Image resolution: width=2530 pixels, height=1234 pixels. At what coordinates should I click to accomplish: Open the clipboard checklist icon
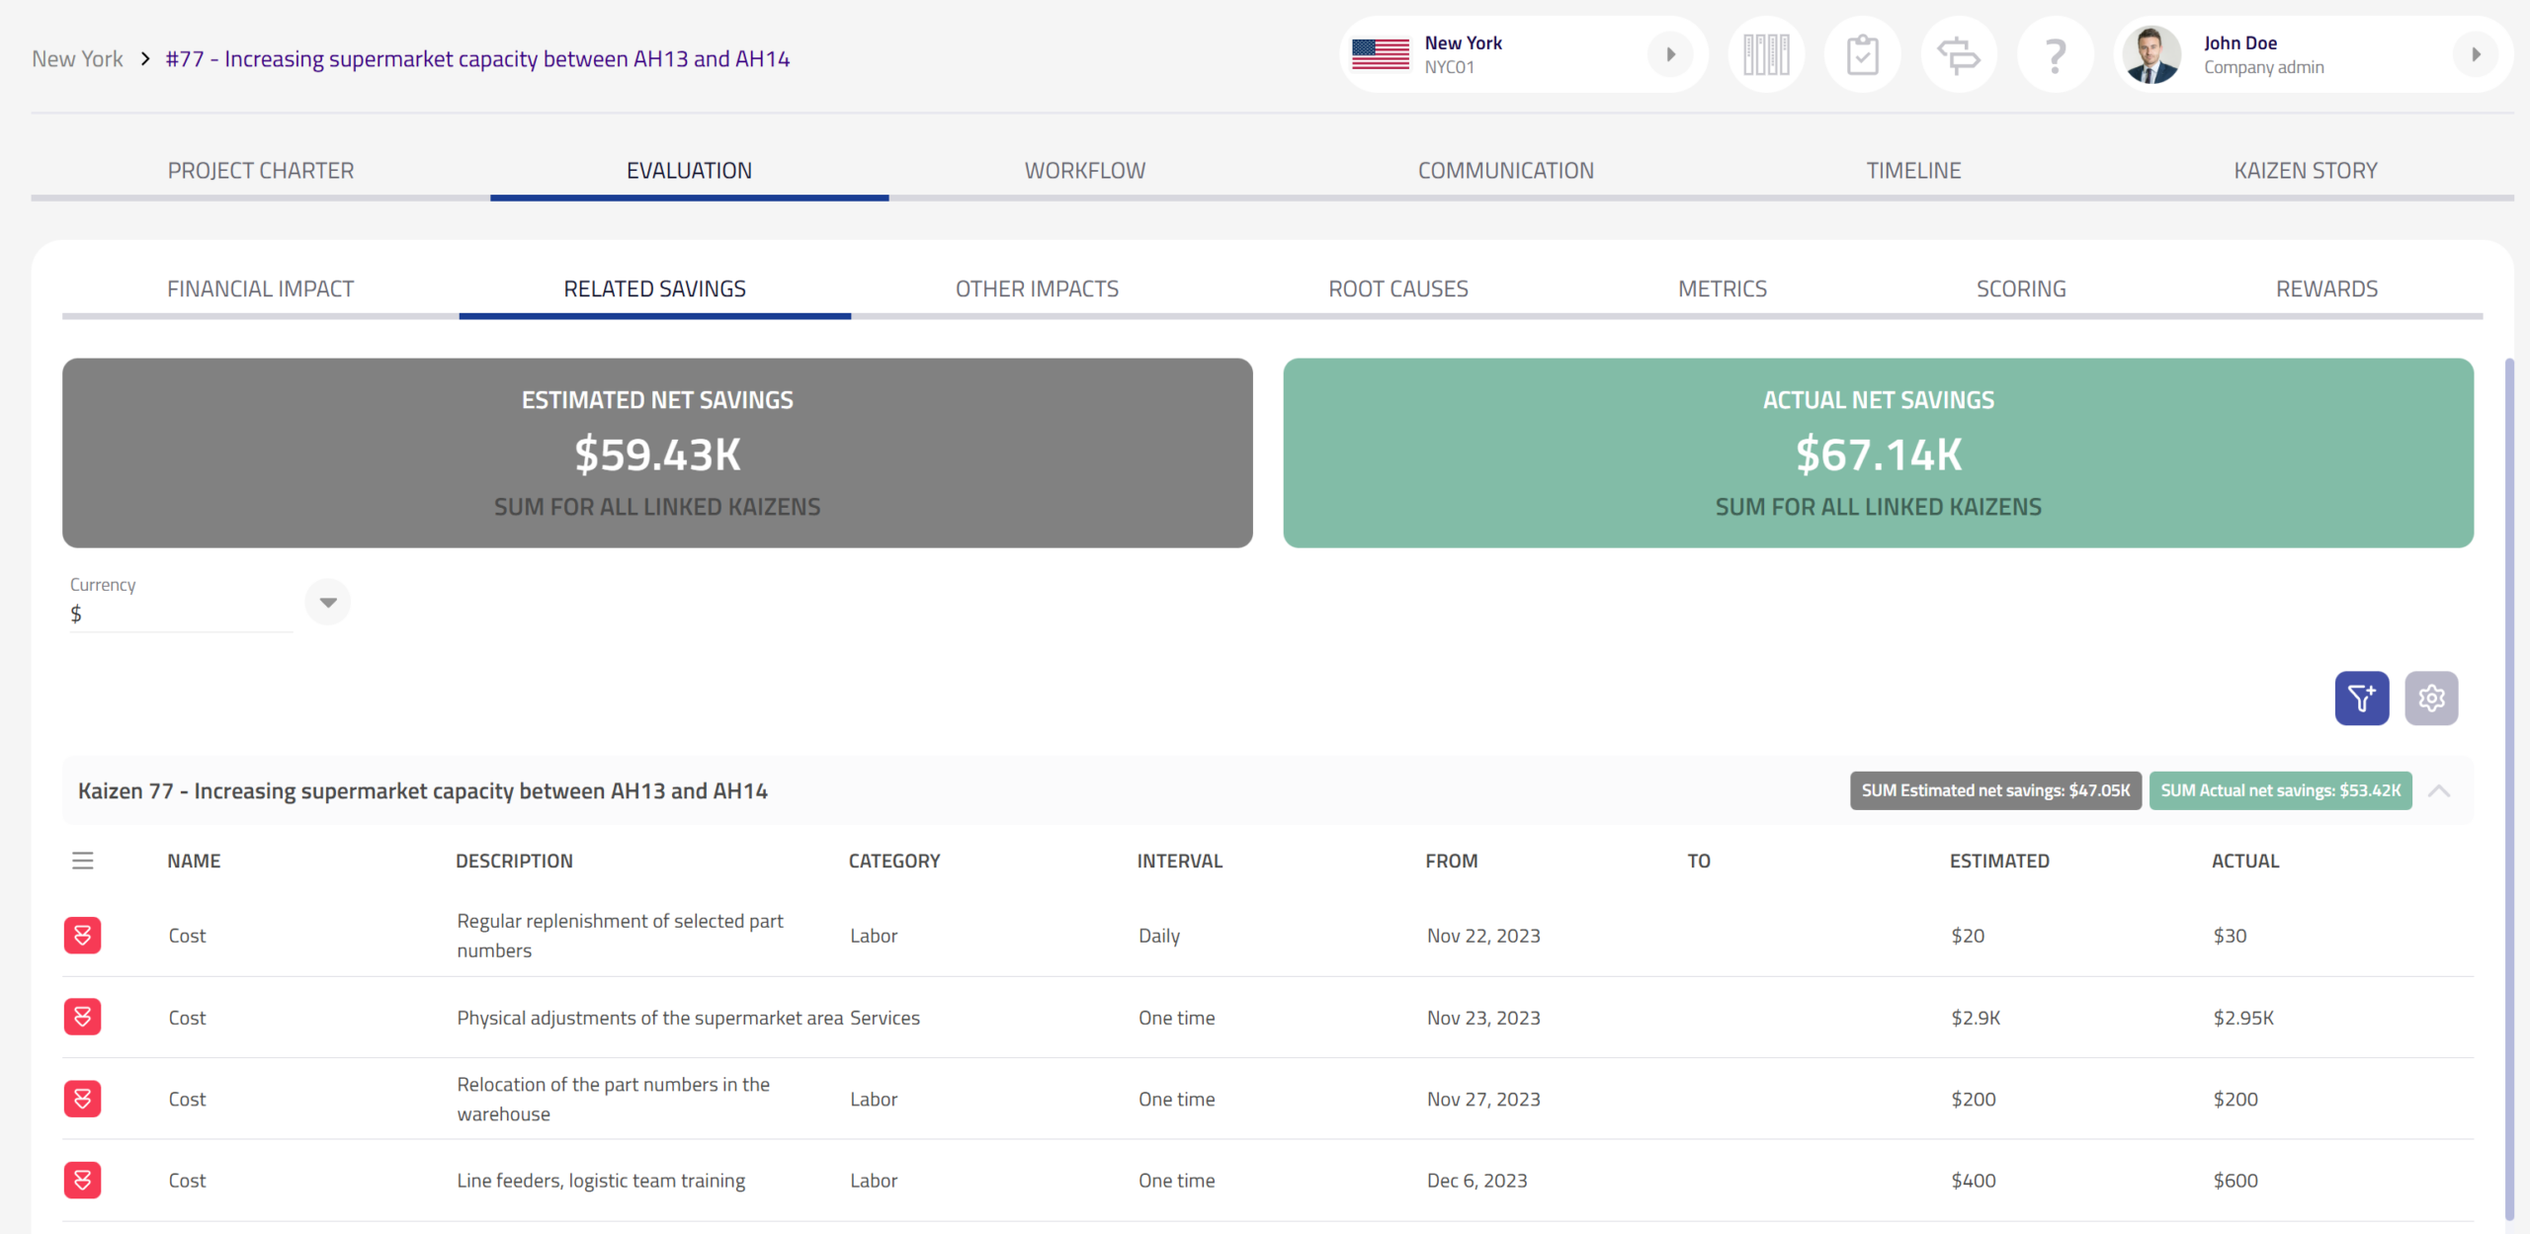click(x=1862, y=55)
